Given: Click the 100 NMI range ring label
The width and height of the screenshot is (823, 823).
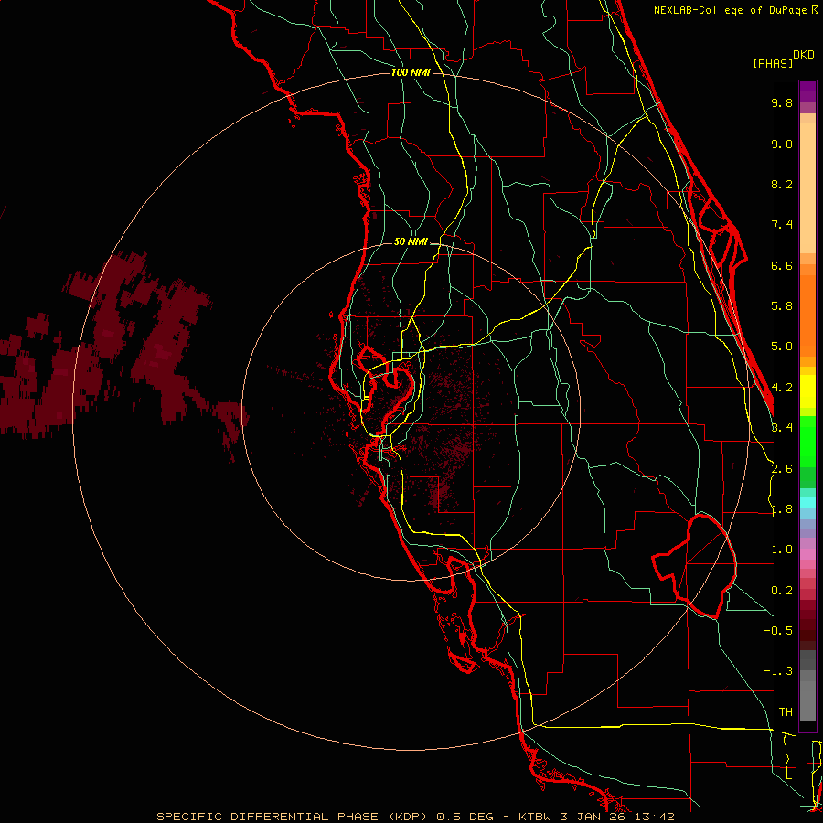Looking at the screenshot, I should 411,72.
